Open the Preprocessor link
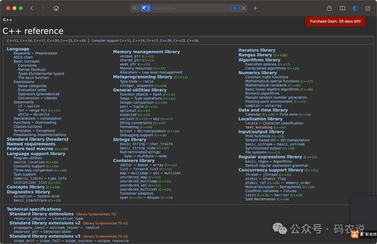Viewport: 377px width, 244px height. point(46,53)
